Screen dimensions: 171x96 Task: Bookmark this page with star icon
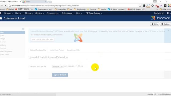(x=140, y=6)
